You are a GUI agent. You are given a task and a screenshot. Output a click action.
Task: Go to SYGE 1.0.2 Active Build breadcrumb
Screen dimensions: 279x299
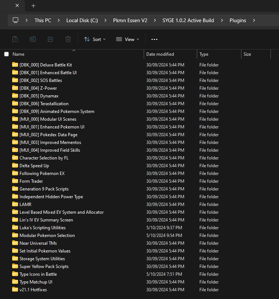click(x=188, y=20)
